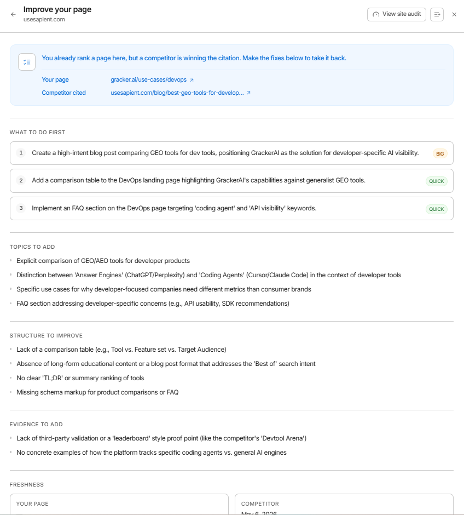
Task: Click the COMPETITOR freshness card
Action: [344, 504]
